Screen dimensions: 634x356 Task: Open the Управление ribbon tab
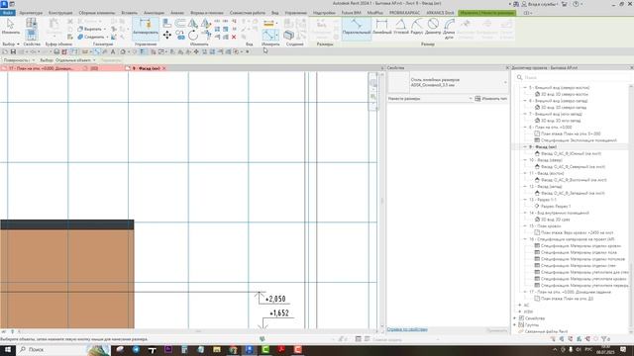[295, 13]
